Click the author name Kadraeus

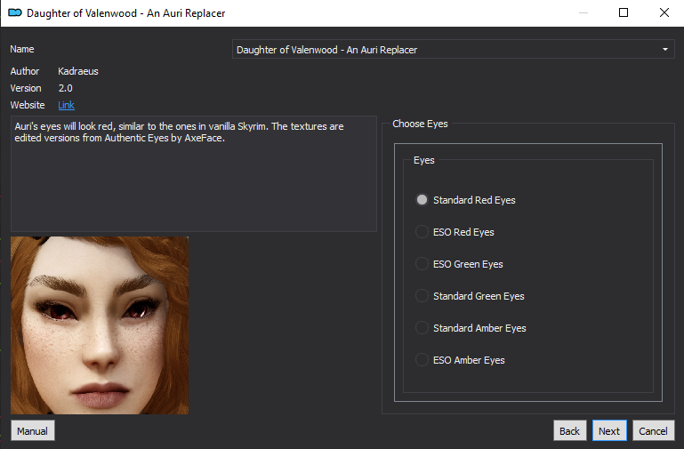click(x=78, y=71)
